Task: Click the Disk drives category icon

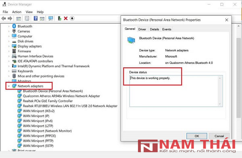Action: pos(14,42)
